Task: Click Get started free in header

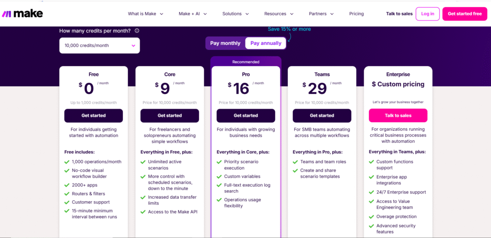Action: pos(464,14)
